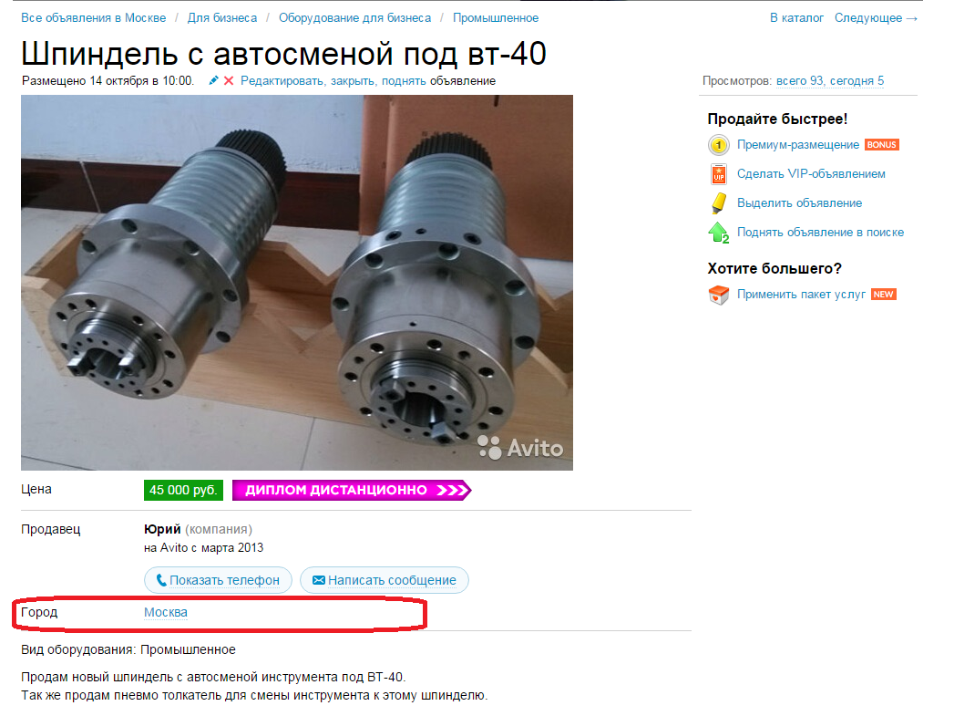Click the yellow highlighter marker icon
Screen dimensions: 954x716
tap(719, 203)
